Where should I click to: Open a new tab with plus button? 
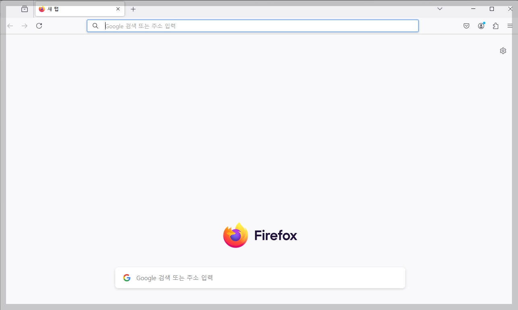coord(133,9)
